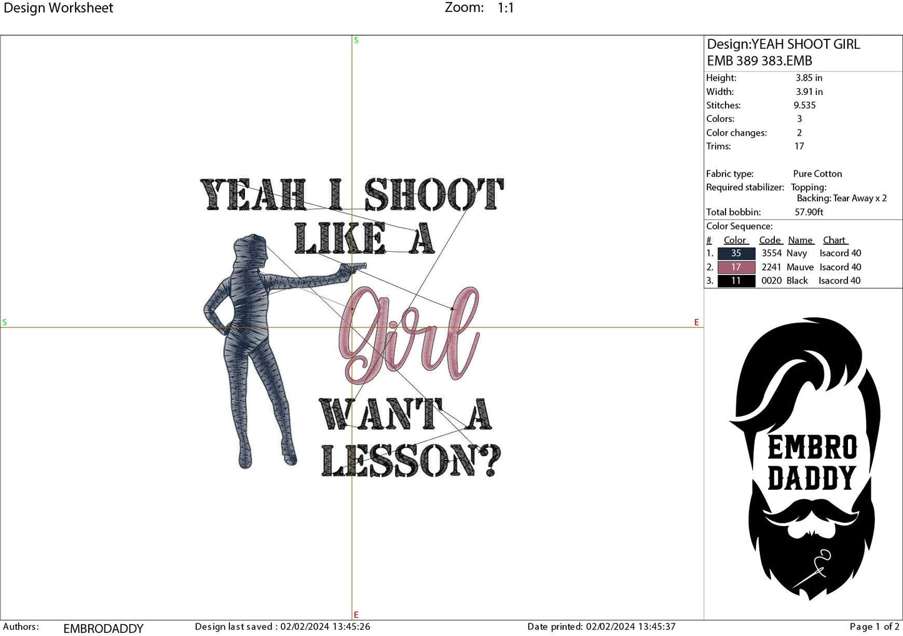The height and width of the screenshot is (636, 903).
Task: Click the Colors value 3
Action: [799, 119]
